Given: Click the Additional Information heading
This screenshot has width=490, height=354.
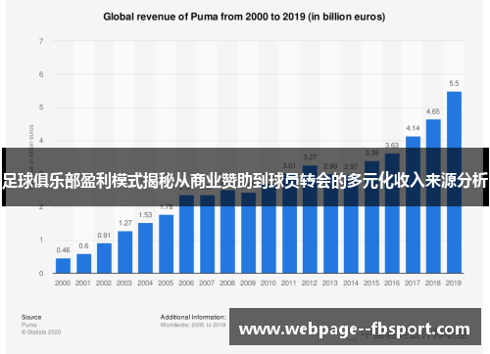Looking at the screenshot, I should point(193,317).
